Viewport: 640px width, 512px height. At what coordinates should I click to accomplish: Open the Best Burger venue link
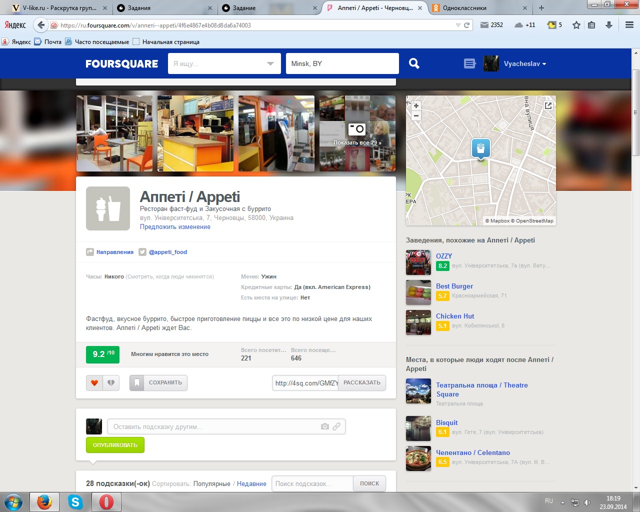coord(454,286)
